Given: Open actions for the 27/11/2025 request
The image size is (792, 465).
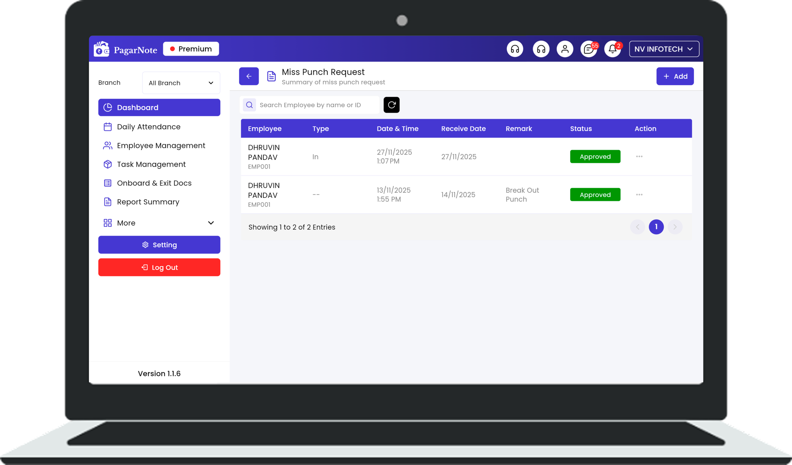Looking at the screenshot, I should (639, 157).
